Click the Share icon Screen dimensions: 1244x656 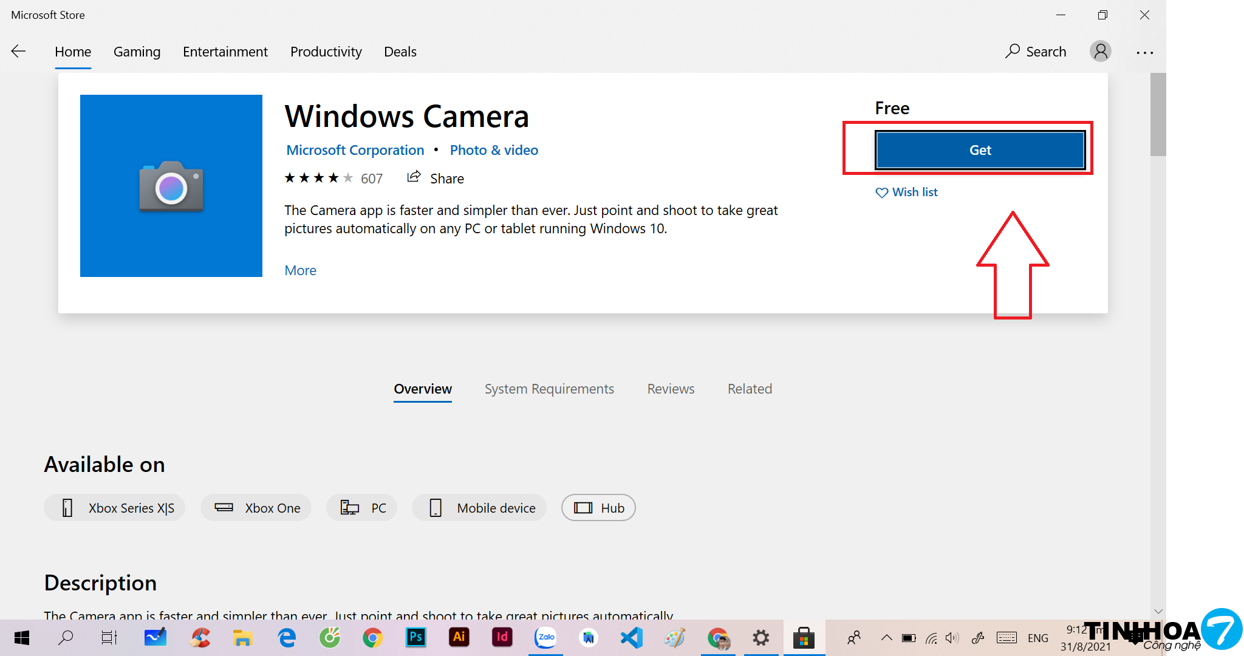pos(414,177)
